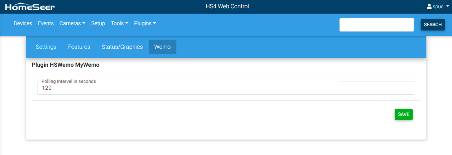
Task: Select the Wemo tab
Action: coord(162,47)
